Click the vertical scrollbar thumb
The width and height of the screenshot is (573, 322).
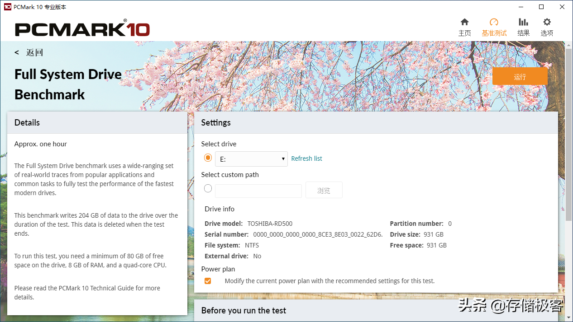(x=569, y=135)
